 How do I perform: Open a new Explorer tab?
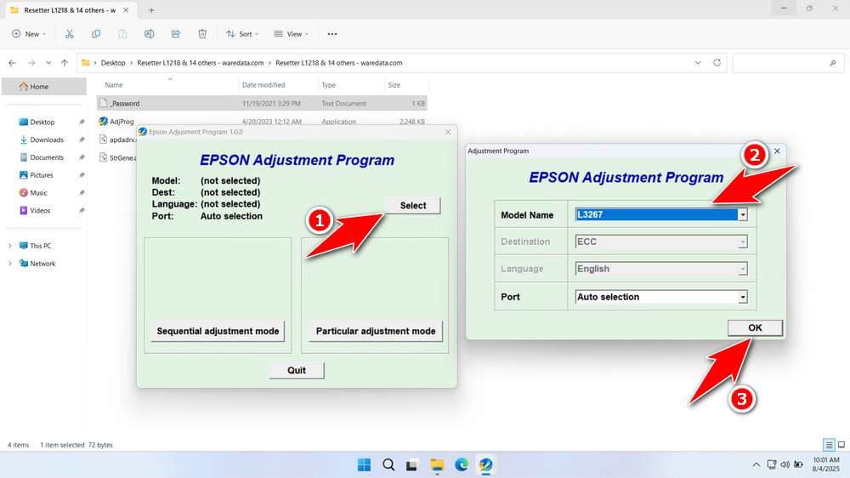coord(151,10)
